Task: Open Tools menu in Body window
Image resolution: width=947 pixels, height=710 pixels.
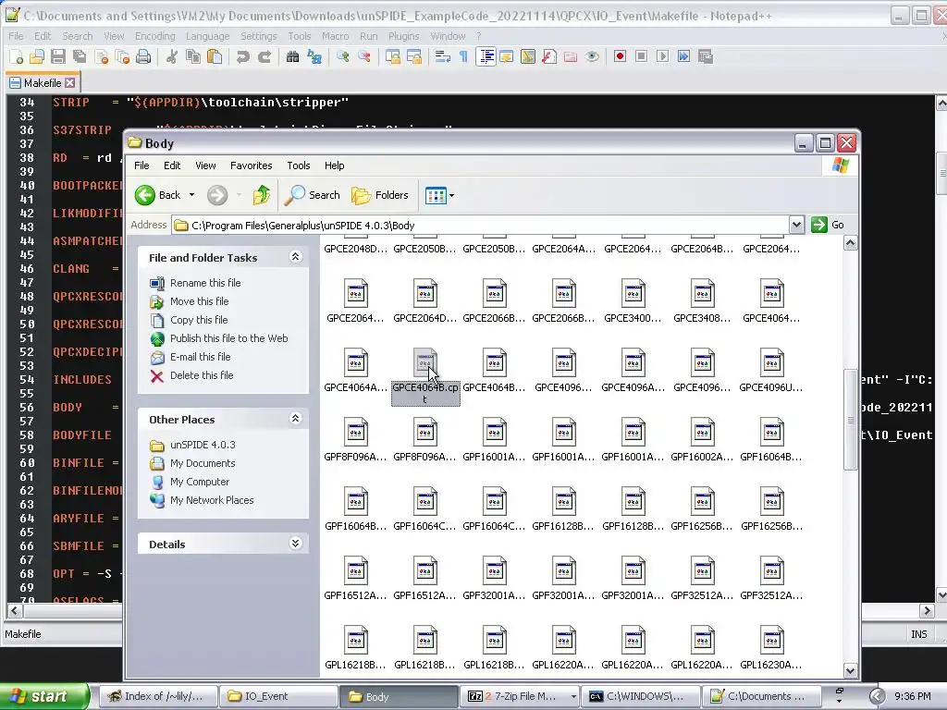Action: click(299, 165)
